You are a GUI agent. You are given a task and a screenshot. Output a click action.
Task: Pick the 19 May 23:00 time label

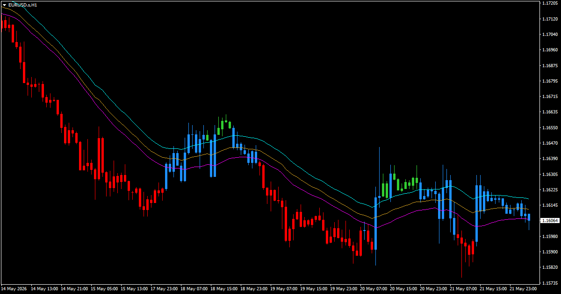[344, 289]
